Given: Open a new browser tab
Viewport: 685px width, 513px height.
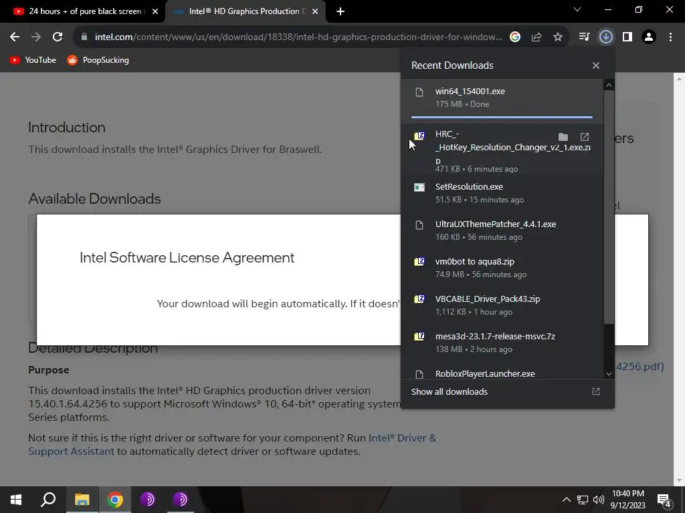Looking at the screenshot, I should [340, 11].
